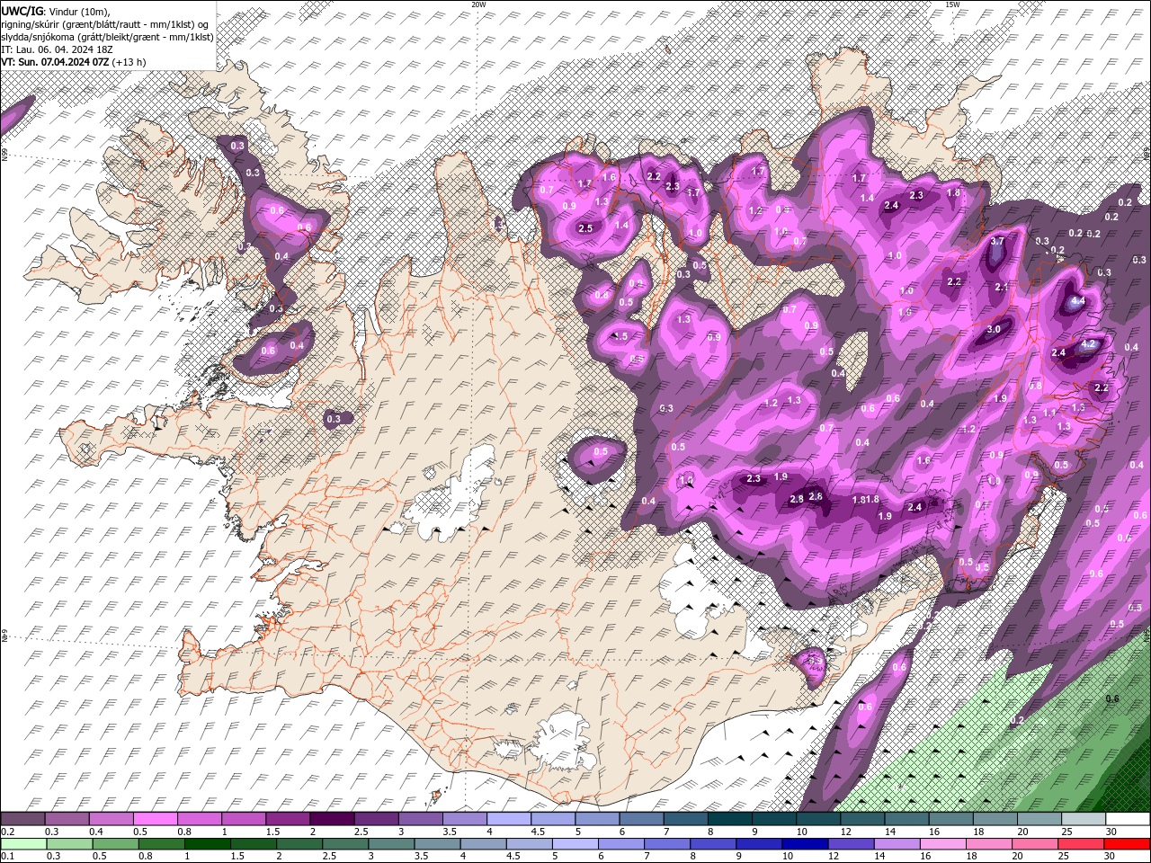
Task: Pick the light pink rain swatch starting at 16
Action: pos(943,844)
